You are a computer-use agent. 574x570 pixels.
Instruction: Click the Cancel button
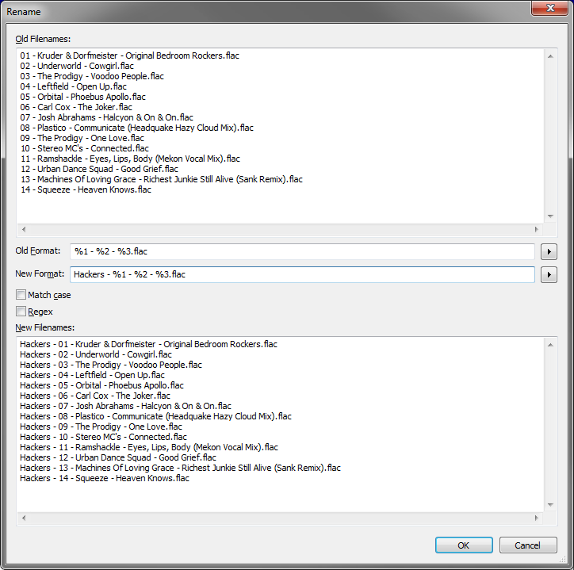tap(528, 545)
